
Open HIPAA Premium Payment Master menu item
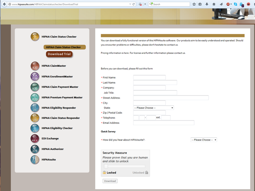coord(62,98)
